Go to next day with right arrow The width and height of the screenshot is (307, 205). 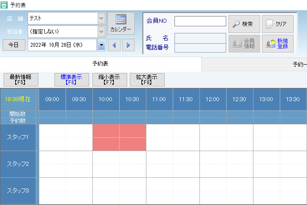click(x=128, y=45)
